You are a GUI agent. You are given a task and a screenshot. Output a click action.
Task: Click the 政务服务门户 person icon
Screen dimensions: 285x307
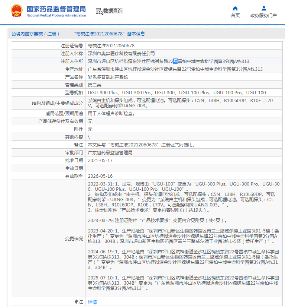pos(263,8)
